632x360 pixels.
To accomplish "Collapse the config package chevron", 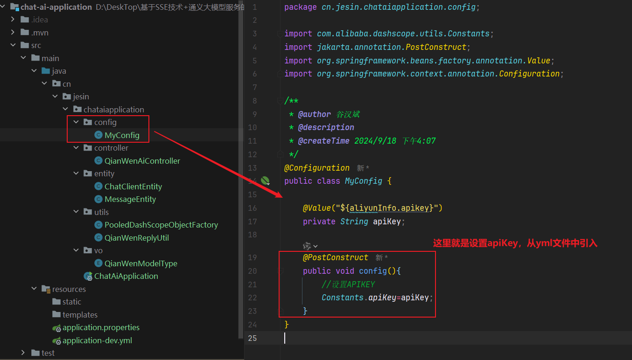I will (x=76, y=122).
